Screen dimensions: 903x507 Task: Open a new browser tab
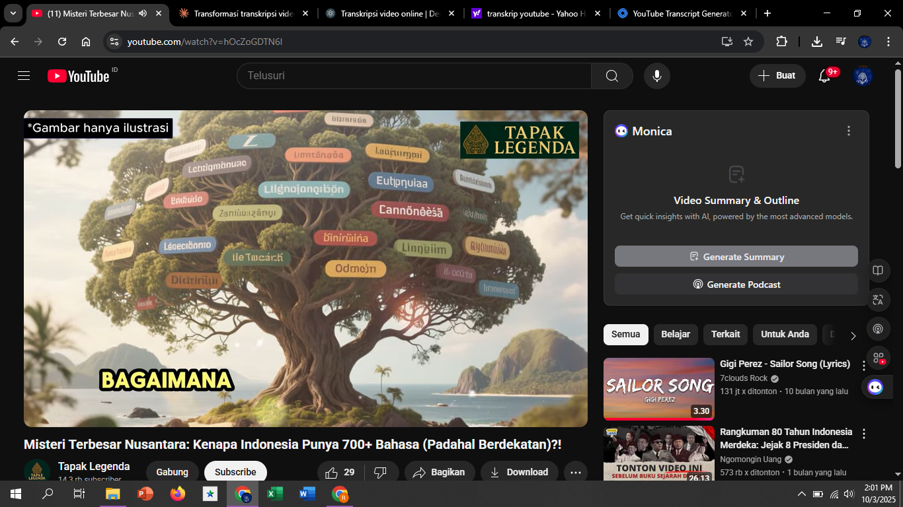767,13
